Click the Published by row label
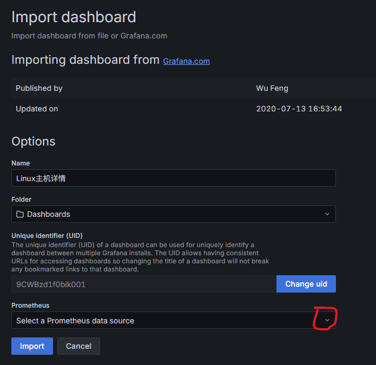 39,88
